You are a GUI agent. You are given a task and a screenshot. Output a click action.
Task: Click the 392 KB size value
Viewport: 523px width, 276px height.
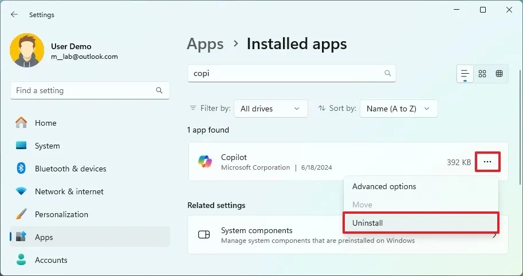459,162
